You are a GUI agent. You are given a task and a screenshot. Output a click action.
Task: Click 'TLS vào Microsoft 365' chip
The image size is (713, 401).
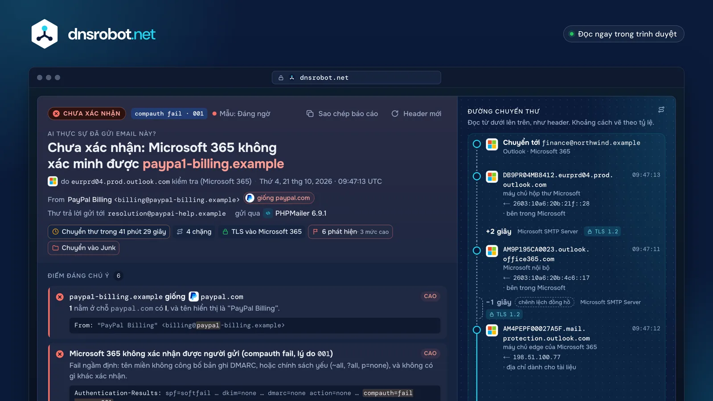pyautogui.click(x=262, y=232)
